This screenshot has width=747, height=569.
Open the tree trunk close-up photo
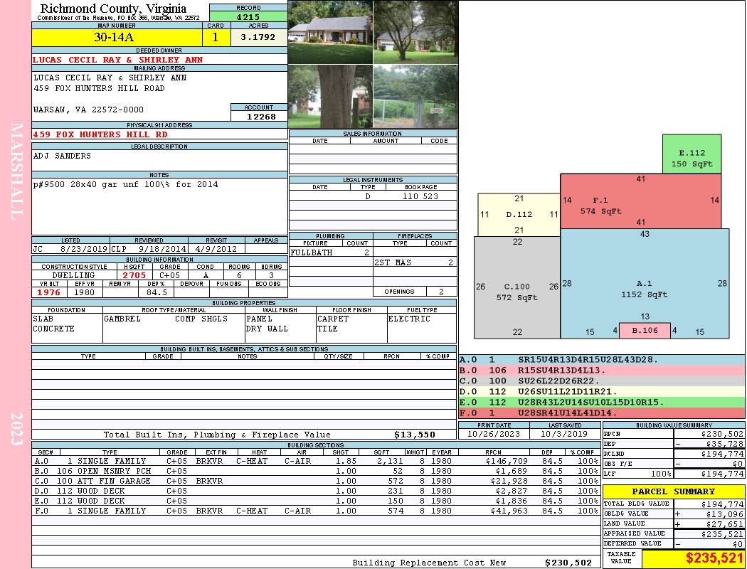(x=330, y=96)
